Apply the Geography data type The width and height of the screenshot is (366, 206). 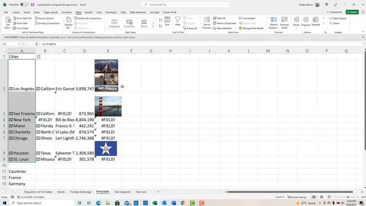(x=114, y=23)
